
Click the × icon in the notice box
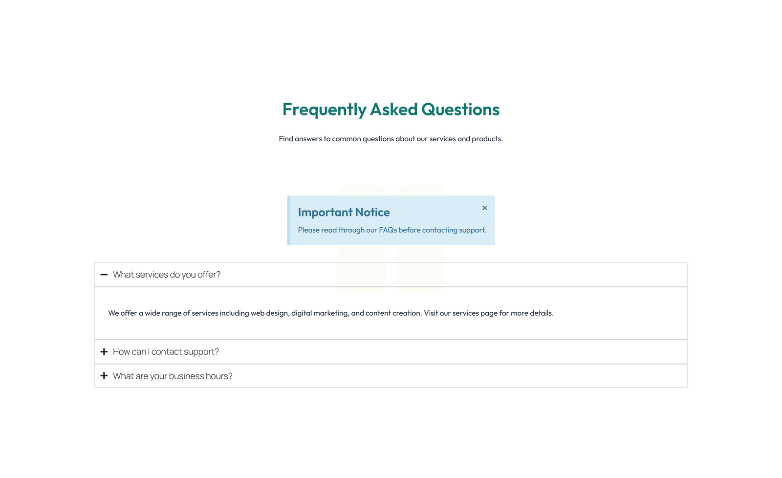(484, 208)
